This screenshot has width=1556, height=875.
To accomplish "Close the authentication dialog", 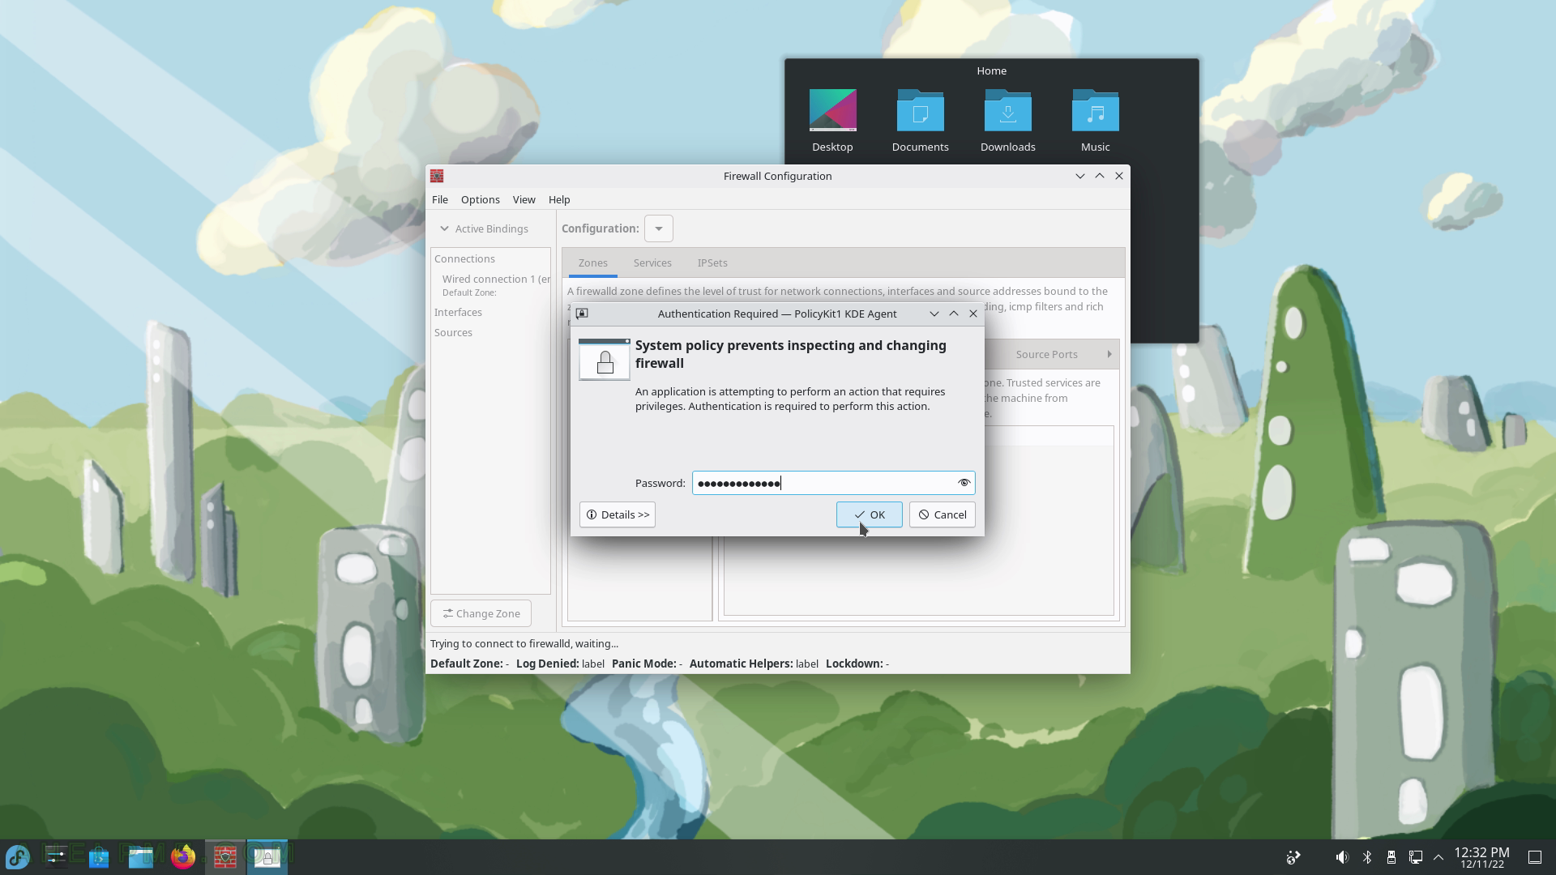I will click(973, 314).
